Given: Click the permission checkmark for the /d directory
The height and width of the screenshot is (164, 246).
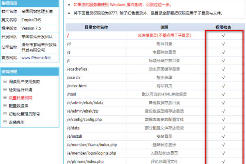Looking at the screenshot, I should pyautogui.click(x=223, y=44).
